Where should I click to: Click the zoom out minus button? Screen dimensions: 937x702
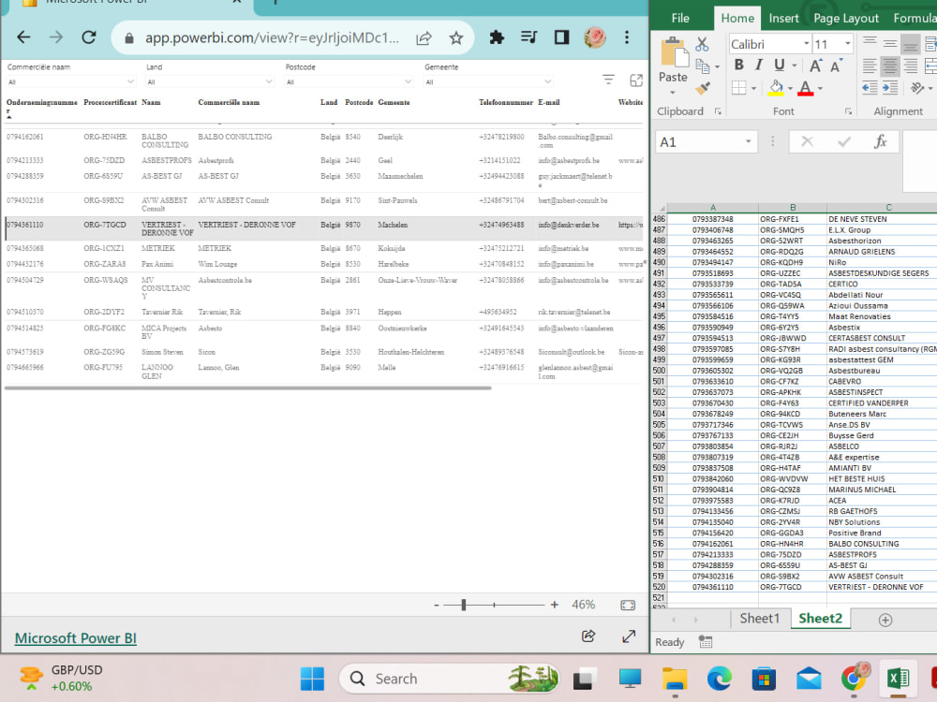[x=437, y=605]
